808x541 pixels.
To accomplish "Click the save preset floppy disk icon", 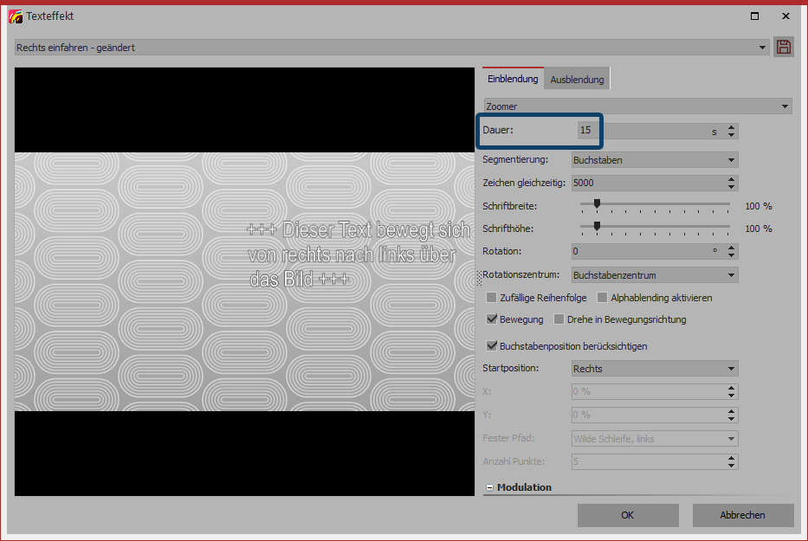I will pos(784,48).
